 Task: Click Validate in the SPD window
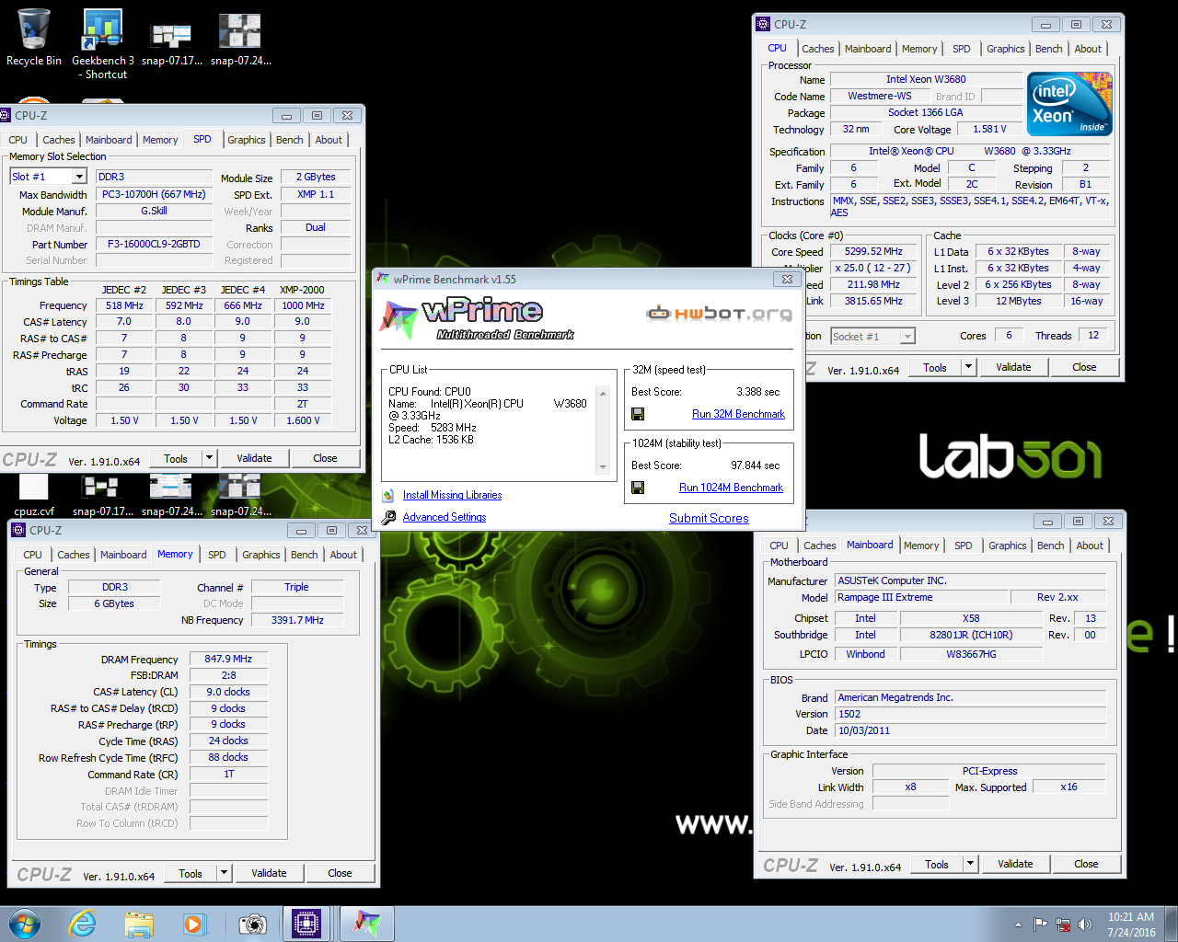(254, 457)
